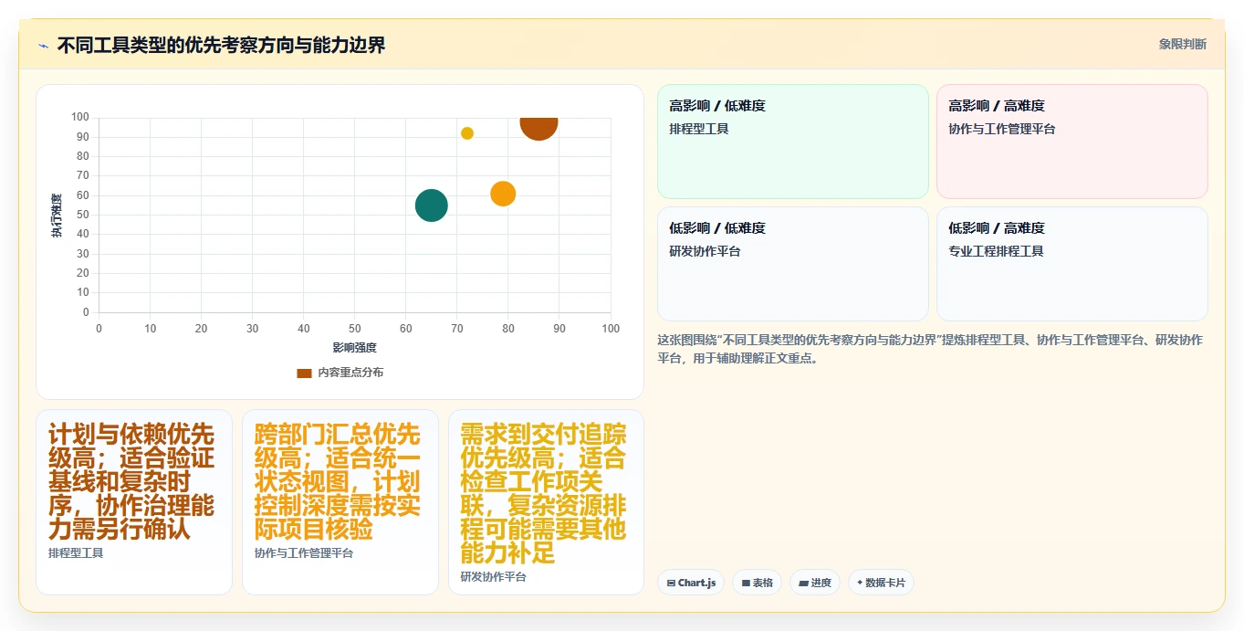This screenshot has width=1244, height=631.
Task: Click the small yellow bubble near 90
Action: pyautogui.click(x=467, y=133)
